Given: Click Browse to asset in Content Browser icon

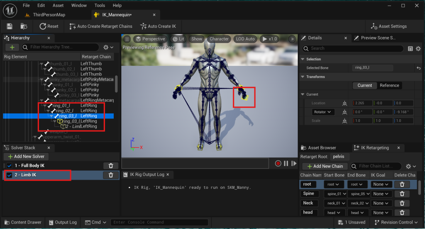Looking at the screenshot, I should (24, 26).
